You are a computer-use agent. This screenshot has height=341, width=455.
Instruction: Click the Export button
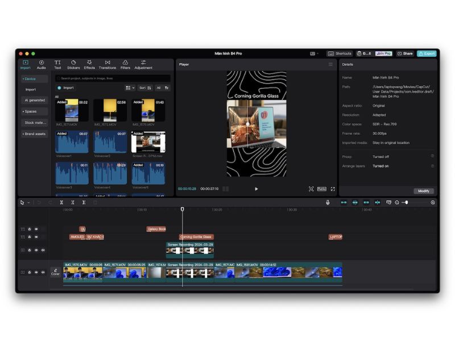[x=427, y=53]
